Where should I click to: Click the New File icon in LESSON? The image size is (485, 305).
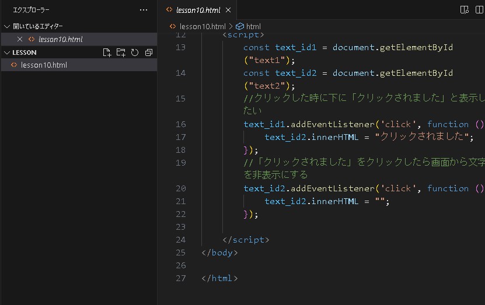[107, 52]
